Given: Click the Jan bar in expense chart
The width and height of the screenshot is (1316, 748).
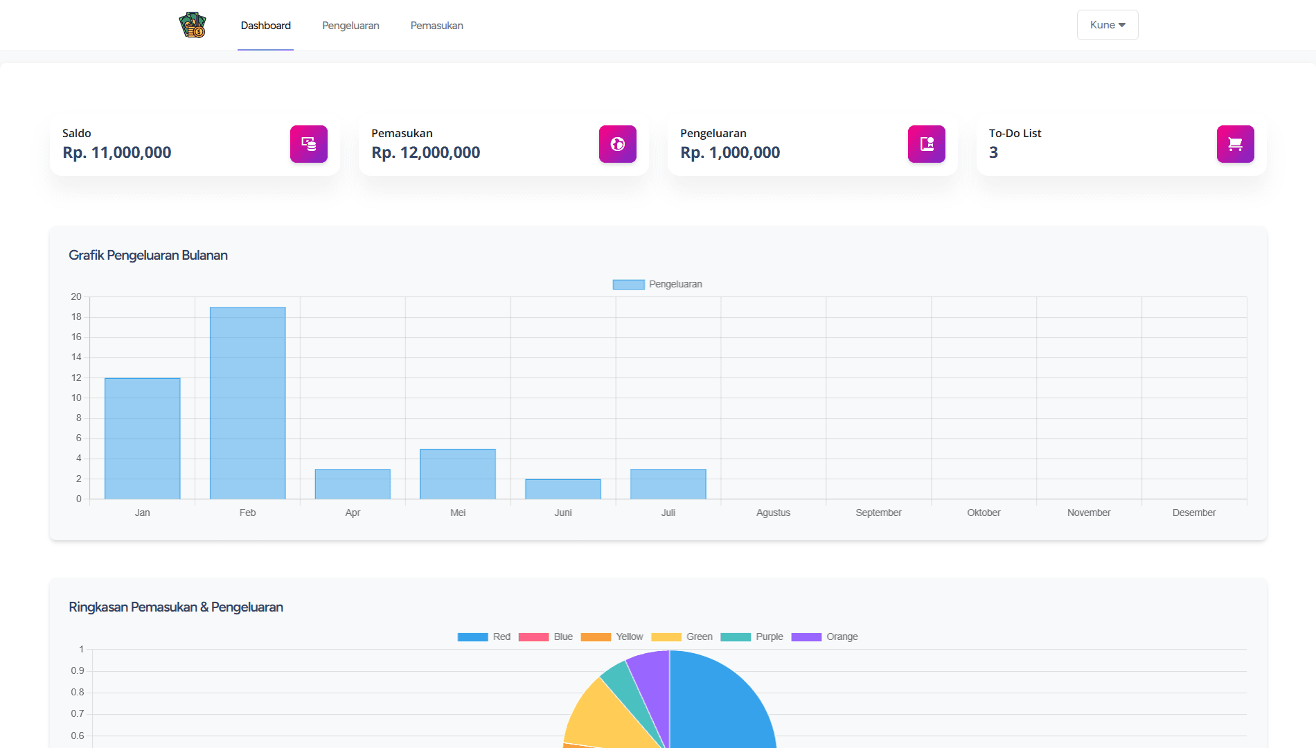Looking at the screenshot, I should pyautogui.click(x=142, y=438).
